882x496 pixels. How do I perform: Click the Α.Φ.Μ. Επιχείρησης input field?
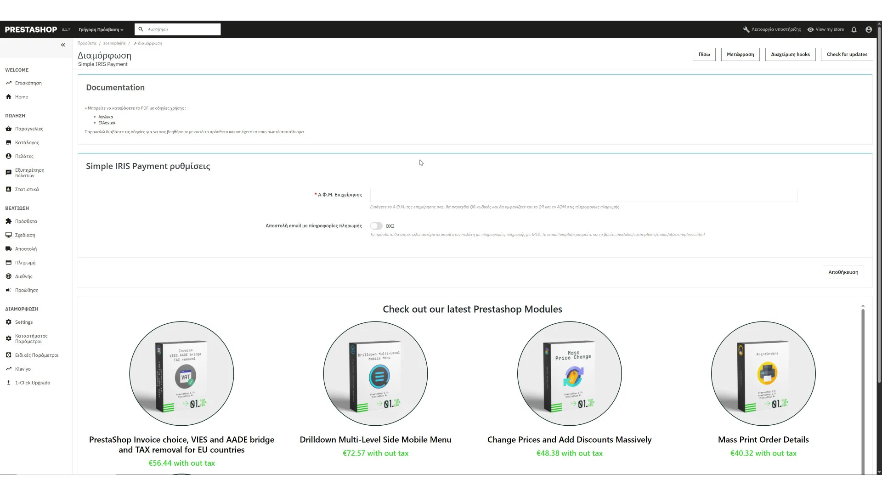[583, 195]
